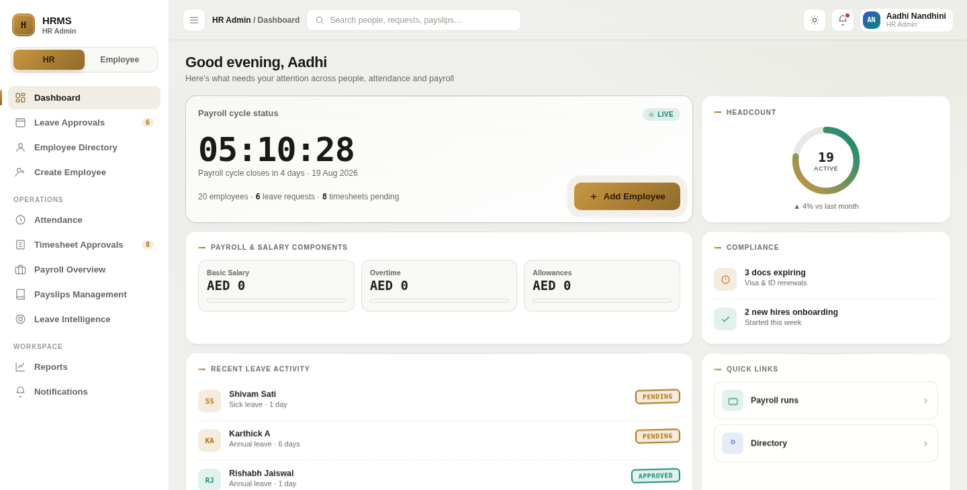
Task: Click the Aadhi Nandhini profile name
Action: 916,16
